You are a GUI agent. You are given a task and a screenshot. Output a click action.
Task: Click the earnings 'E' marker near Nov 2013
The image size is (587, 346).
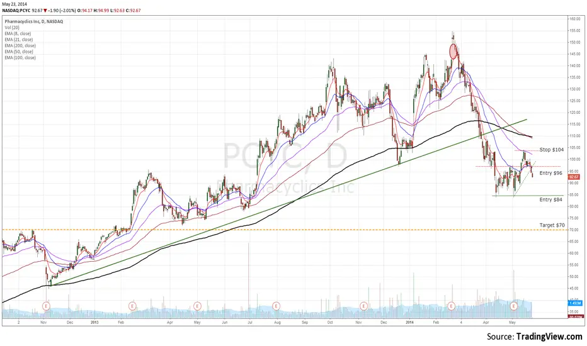[363, 306]
